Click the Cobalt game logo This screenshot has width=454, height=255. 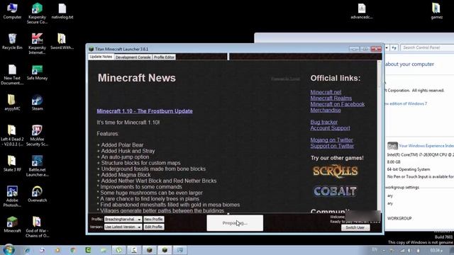pyautogui.click(x=335, y=191)
